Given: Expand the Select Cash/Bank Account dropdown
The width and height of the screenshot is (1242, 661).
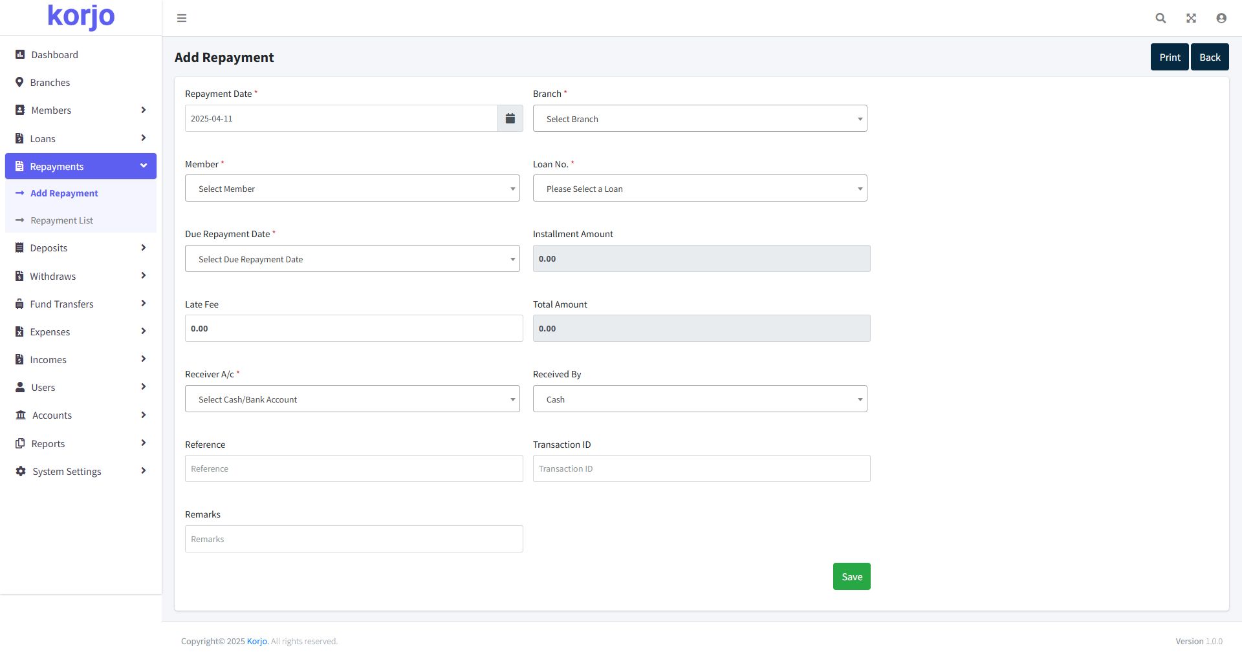Looking at the screenshot, I should coord(352,399).
